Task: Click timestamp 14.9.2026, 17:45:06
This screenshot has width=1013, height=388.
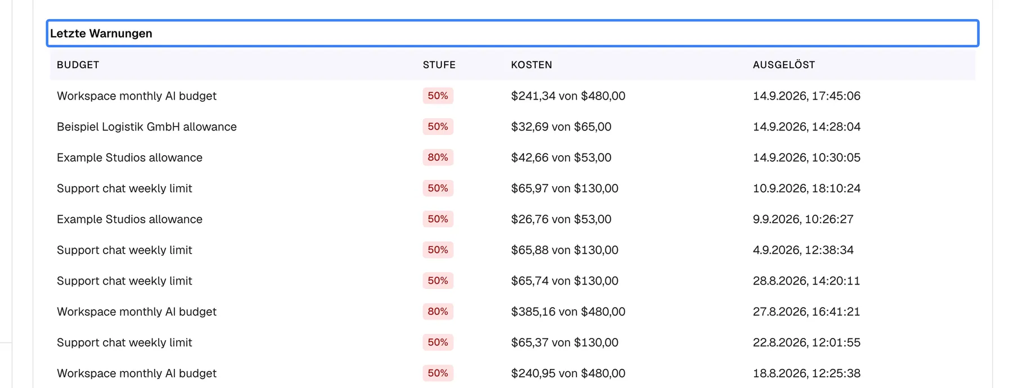Action: 806,96
